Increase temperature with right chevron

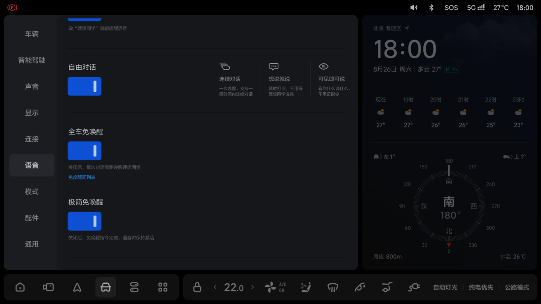tap(252, 287)
